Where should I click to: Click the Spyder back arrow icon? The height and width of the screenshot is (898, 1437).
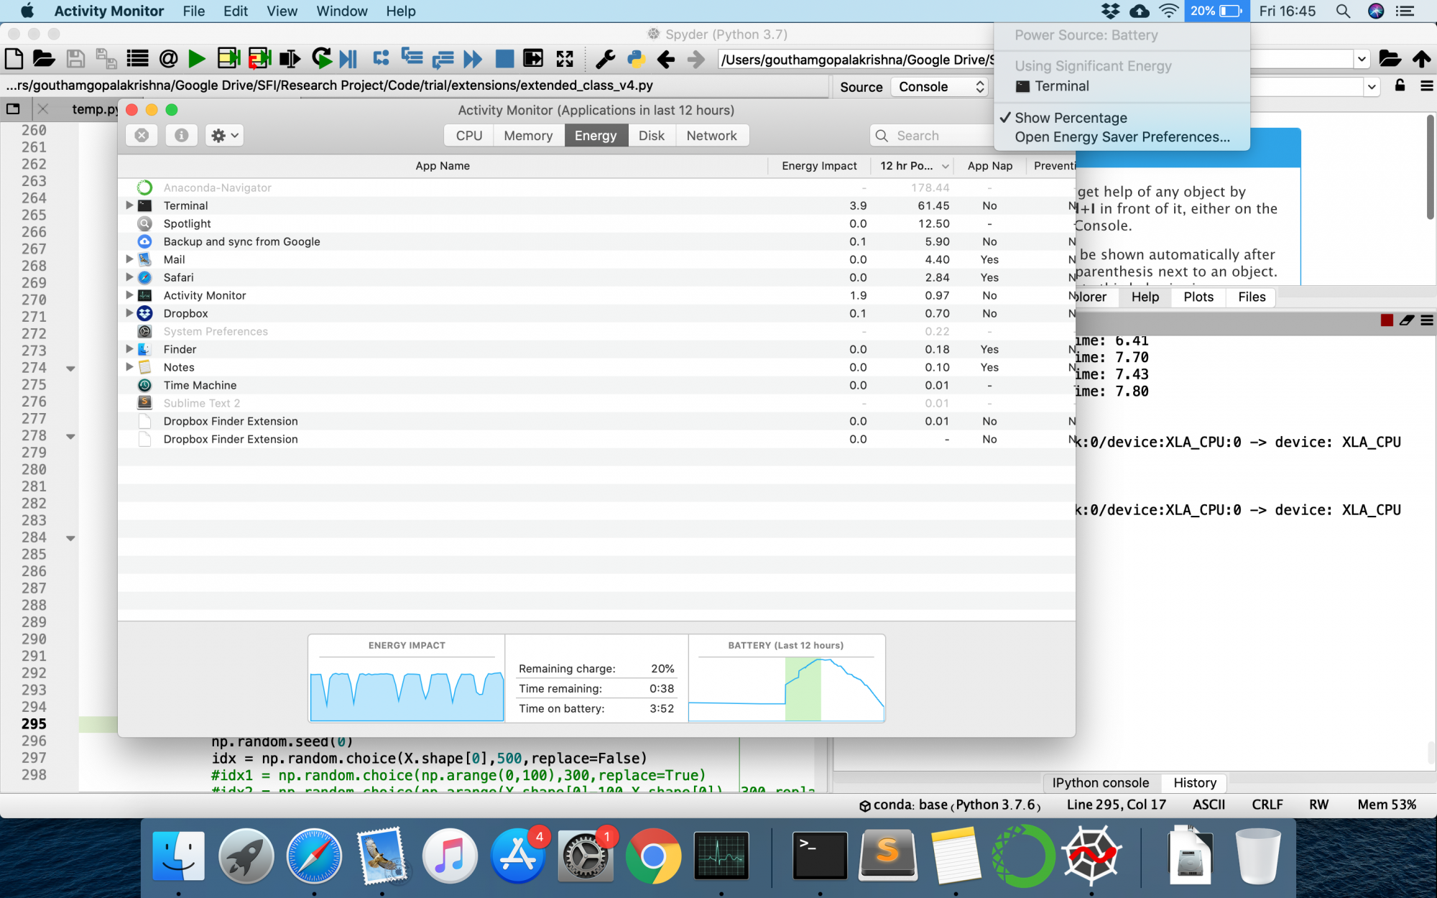click(666, 59)
